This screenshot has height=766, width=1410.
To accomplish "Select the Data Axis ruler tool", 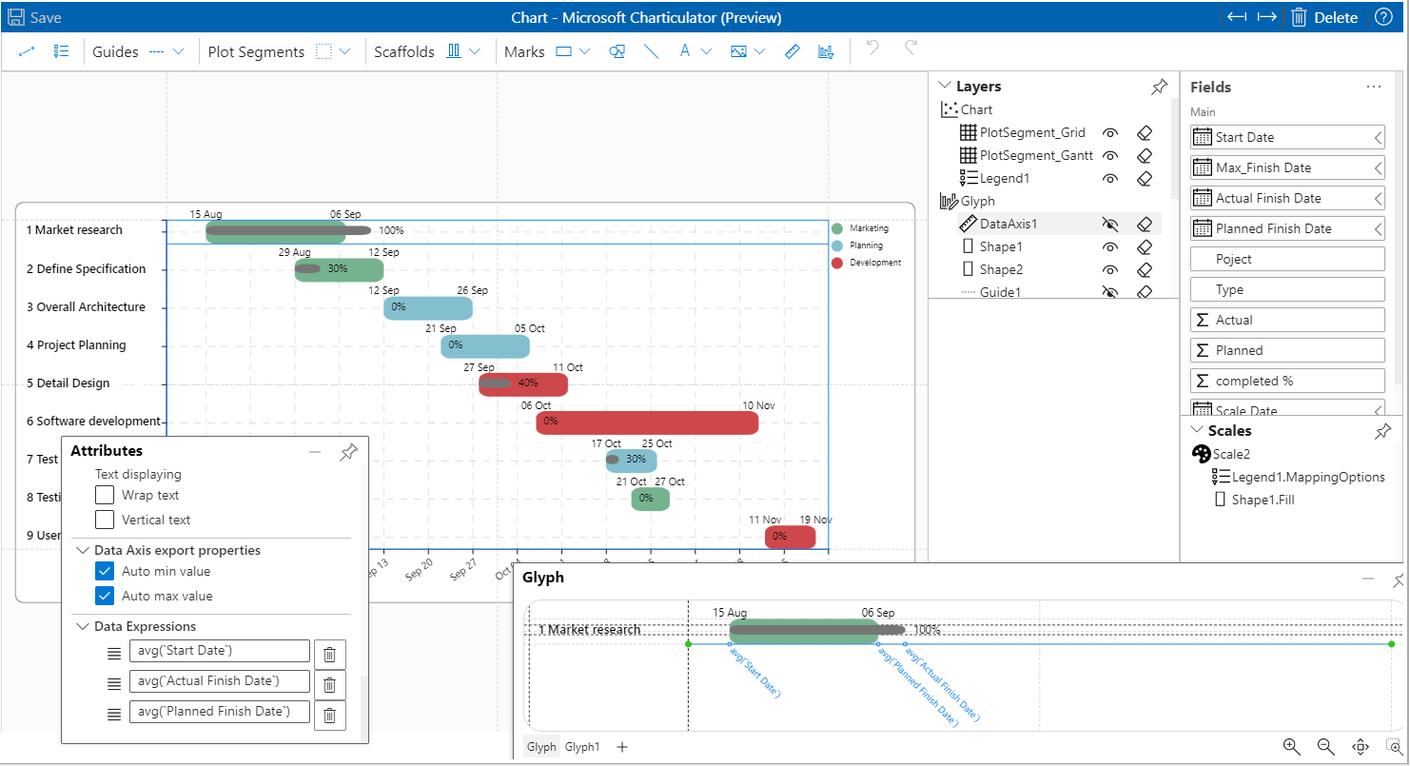I will (x=793, y=52).
